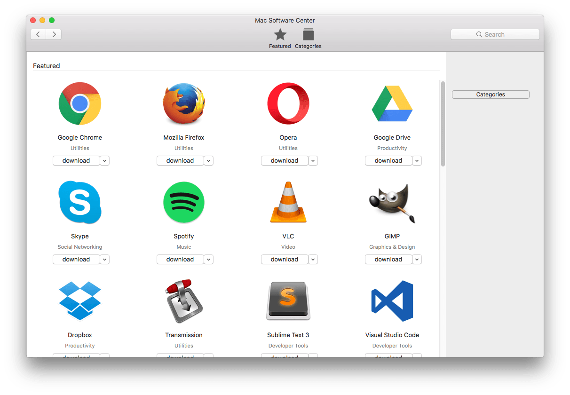Open the Featured star tab
570x395 pixels.
pyautogui.click(x=280, y=38)
